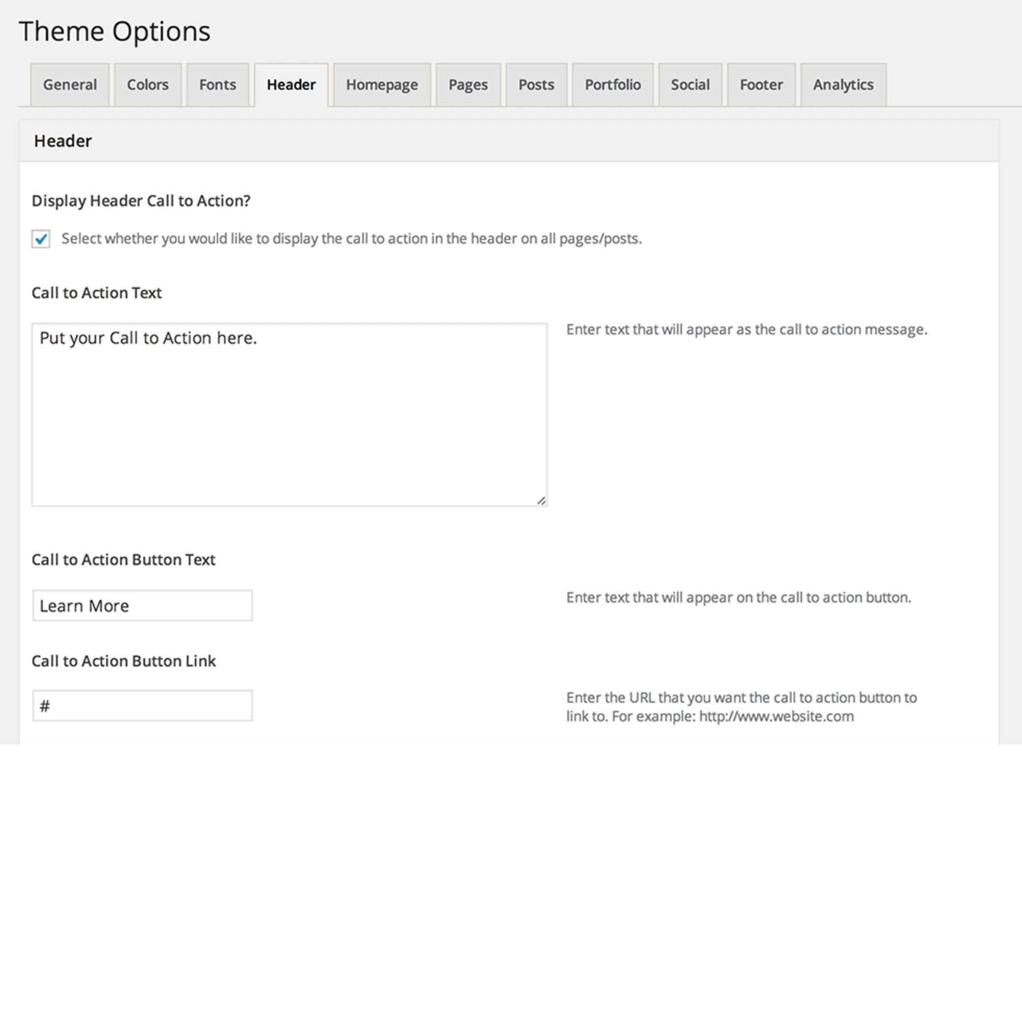
Task: Open the Portfolio tab
Action: click(613, 85)
